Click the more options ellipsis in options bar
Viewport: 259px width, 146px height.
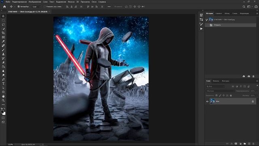109,6
